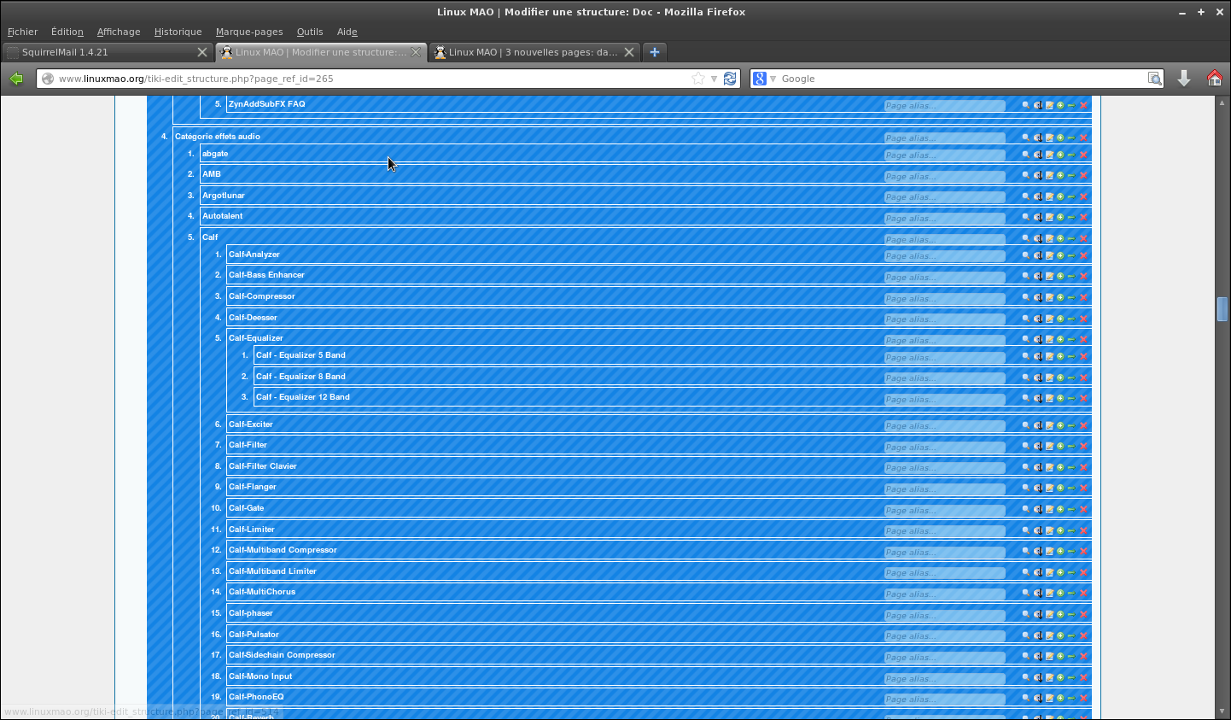Image resolution: width=1231 pixels, height=720 pixels.
Task: Click the magnifier icon for Calf - Equalizer 8 Band
Action: (x=1026, y=378)
